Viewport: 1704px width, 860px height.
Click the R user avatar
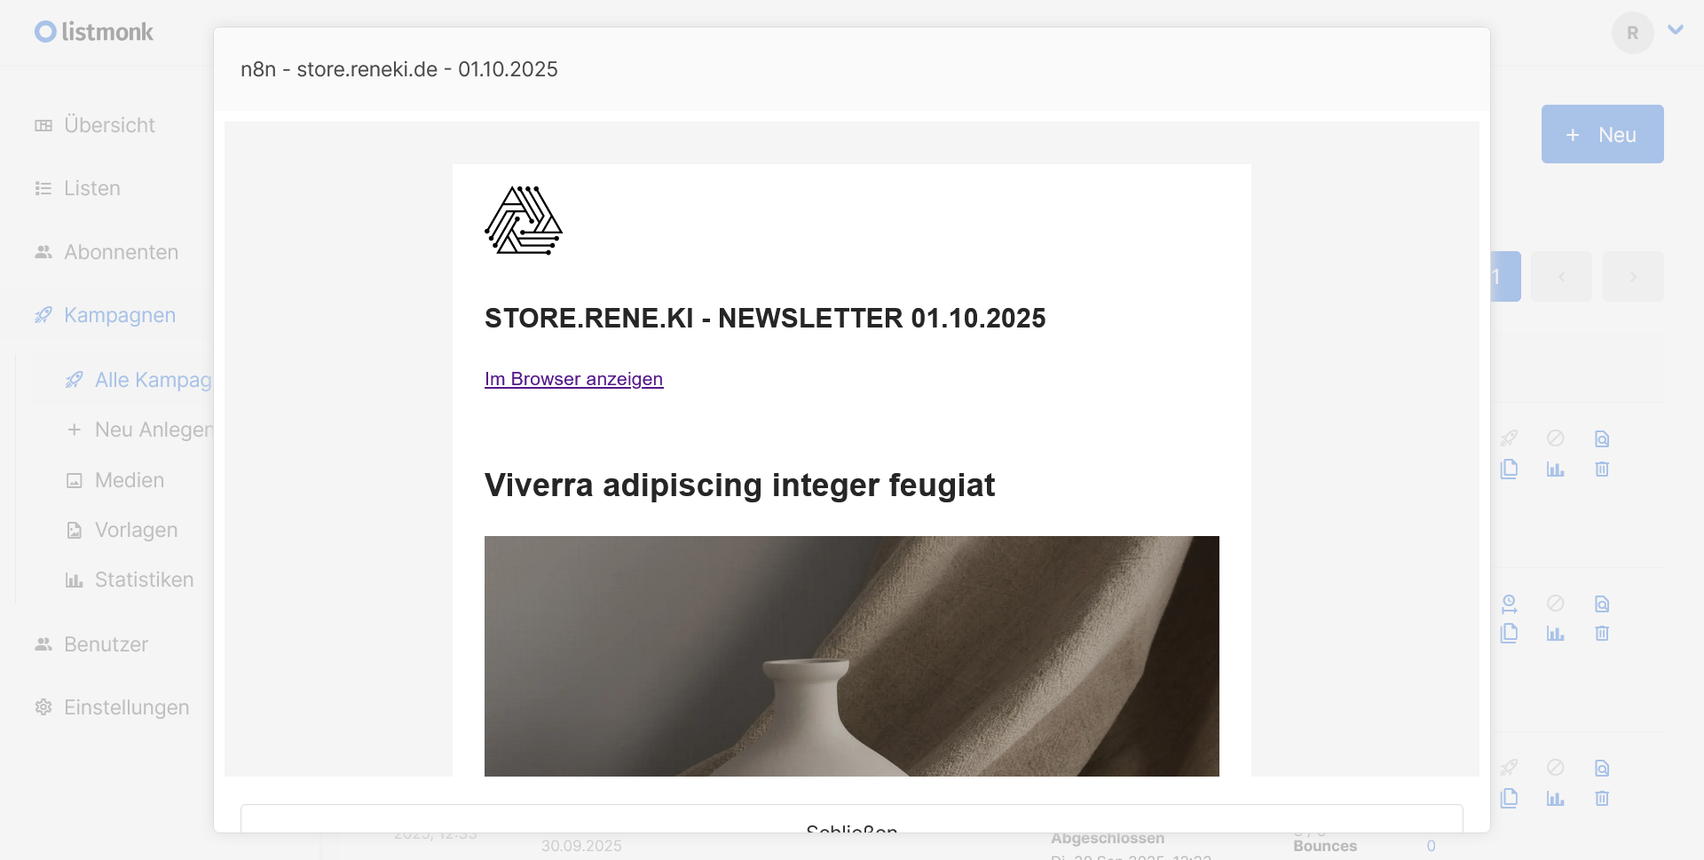[1632, 33]
